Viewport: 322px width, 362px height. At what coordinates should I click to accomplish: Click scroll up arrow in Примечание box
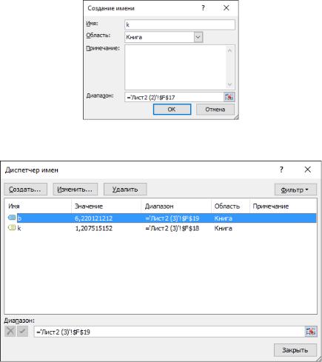(229, 50)
